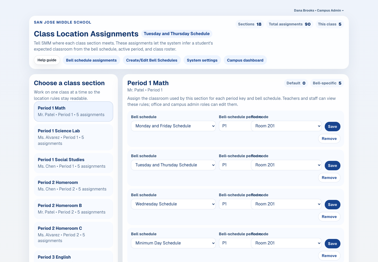378x262 pixels.
Task: Open Room dropdown in Tuesday and Thursday row
Action: [x=286, y=165]
